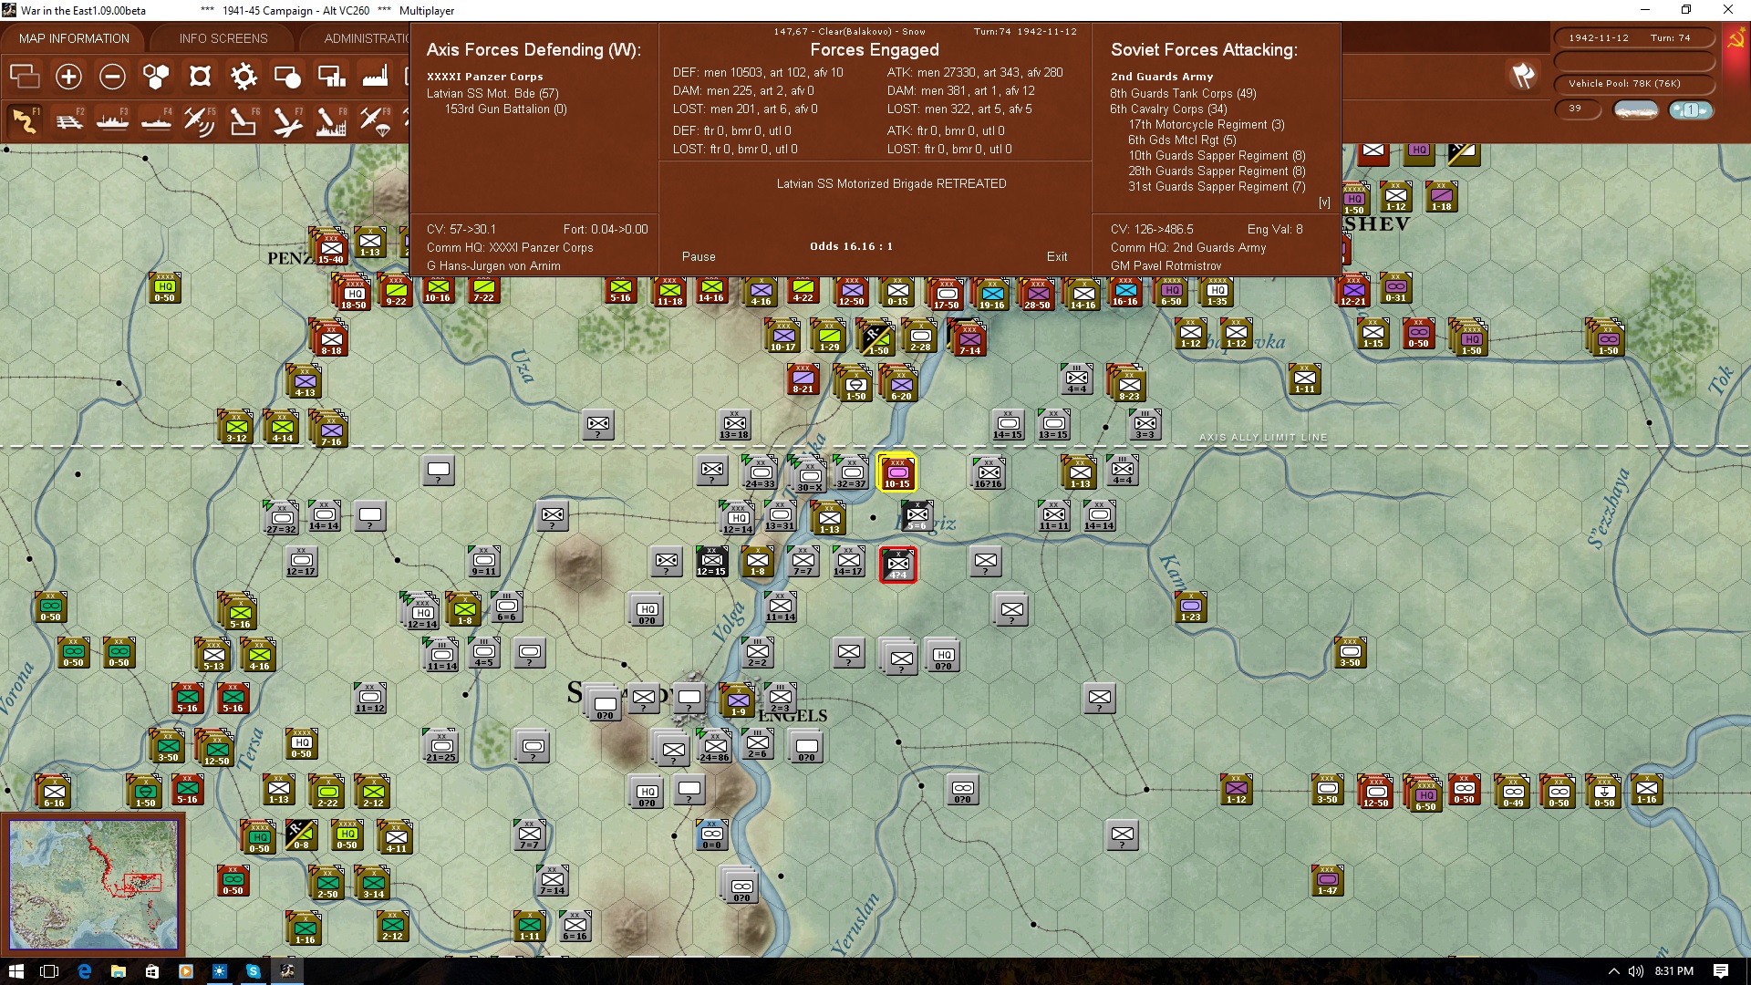1751x985 pixels.
Task: Switch to F2 rail move mode
Action: 68,120
